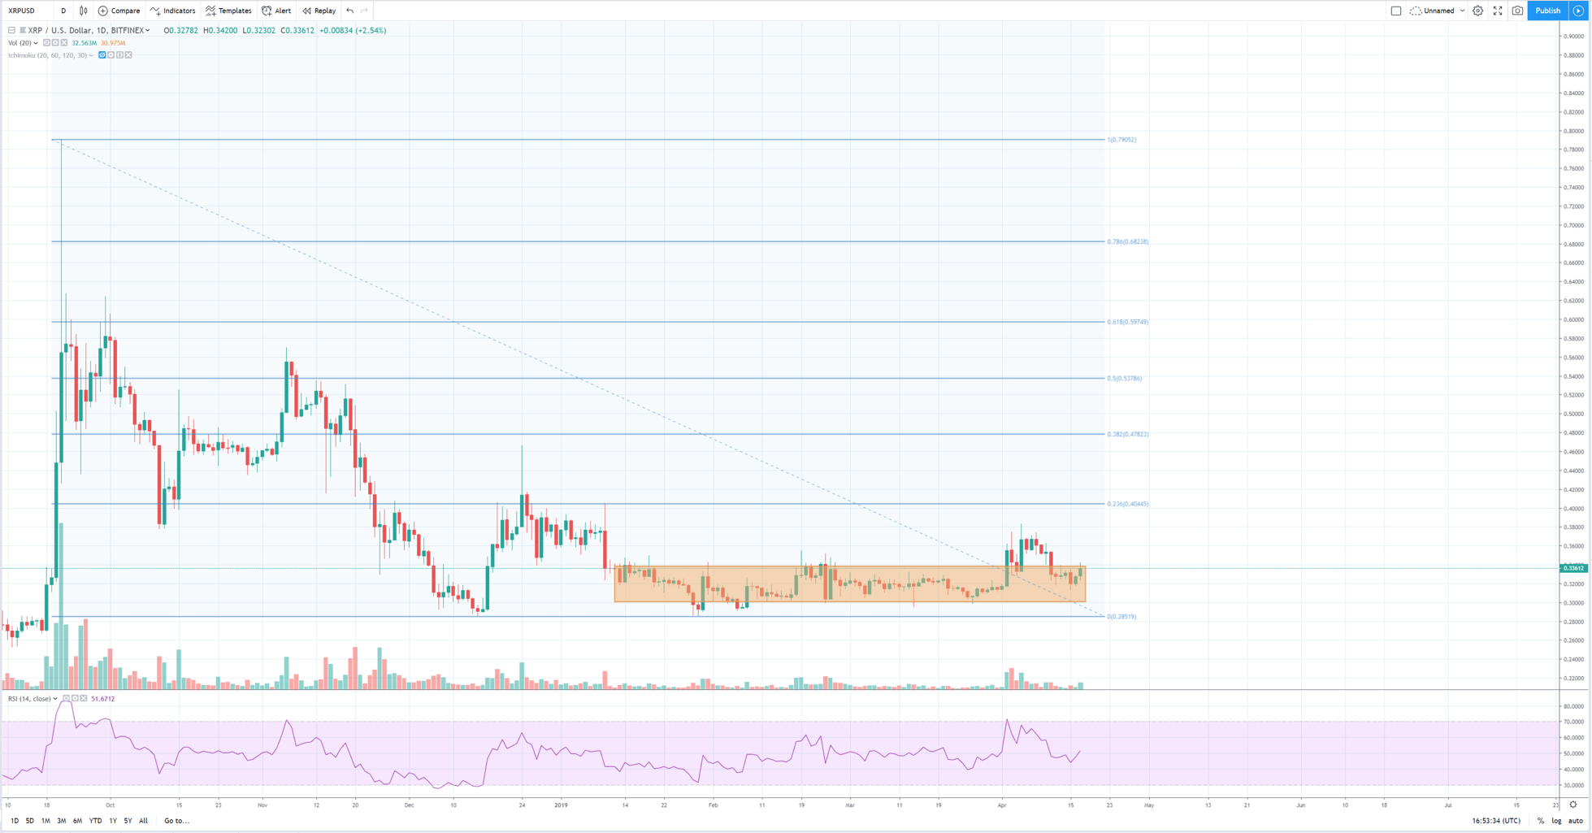The height and width of the screenshot is (833, 1592).
Task: Select chart layout square icon
Action: pyautogui.click(x=1396, y=11)
